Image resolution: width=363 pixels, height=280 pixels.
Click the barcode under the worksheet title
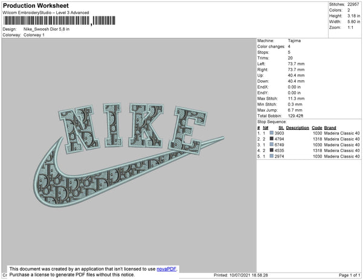59,21
